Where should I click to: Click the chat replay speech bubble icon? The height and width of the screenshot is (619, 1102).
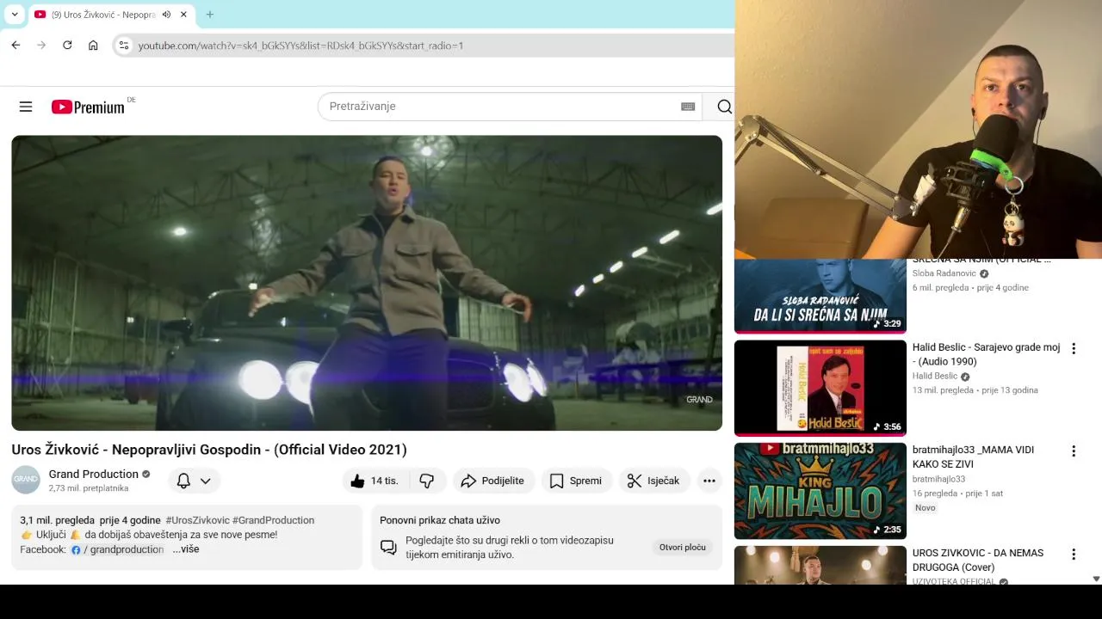(388, 548)
